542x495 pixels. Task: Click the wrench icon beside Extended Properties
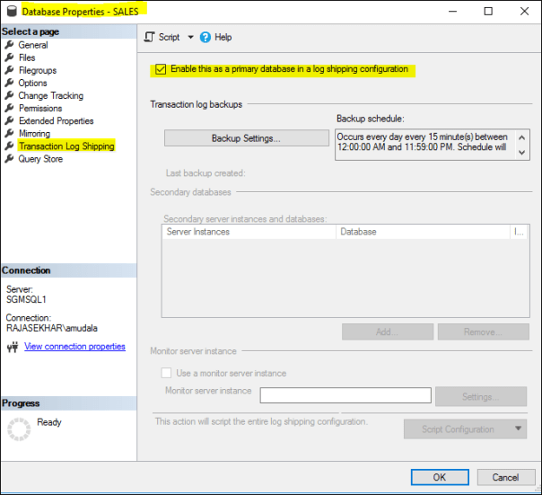9,120
